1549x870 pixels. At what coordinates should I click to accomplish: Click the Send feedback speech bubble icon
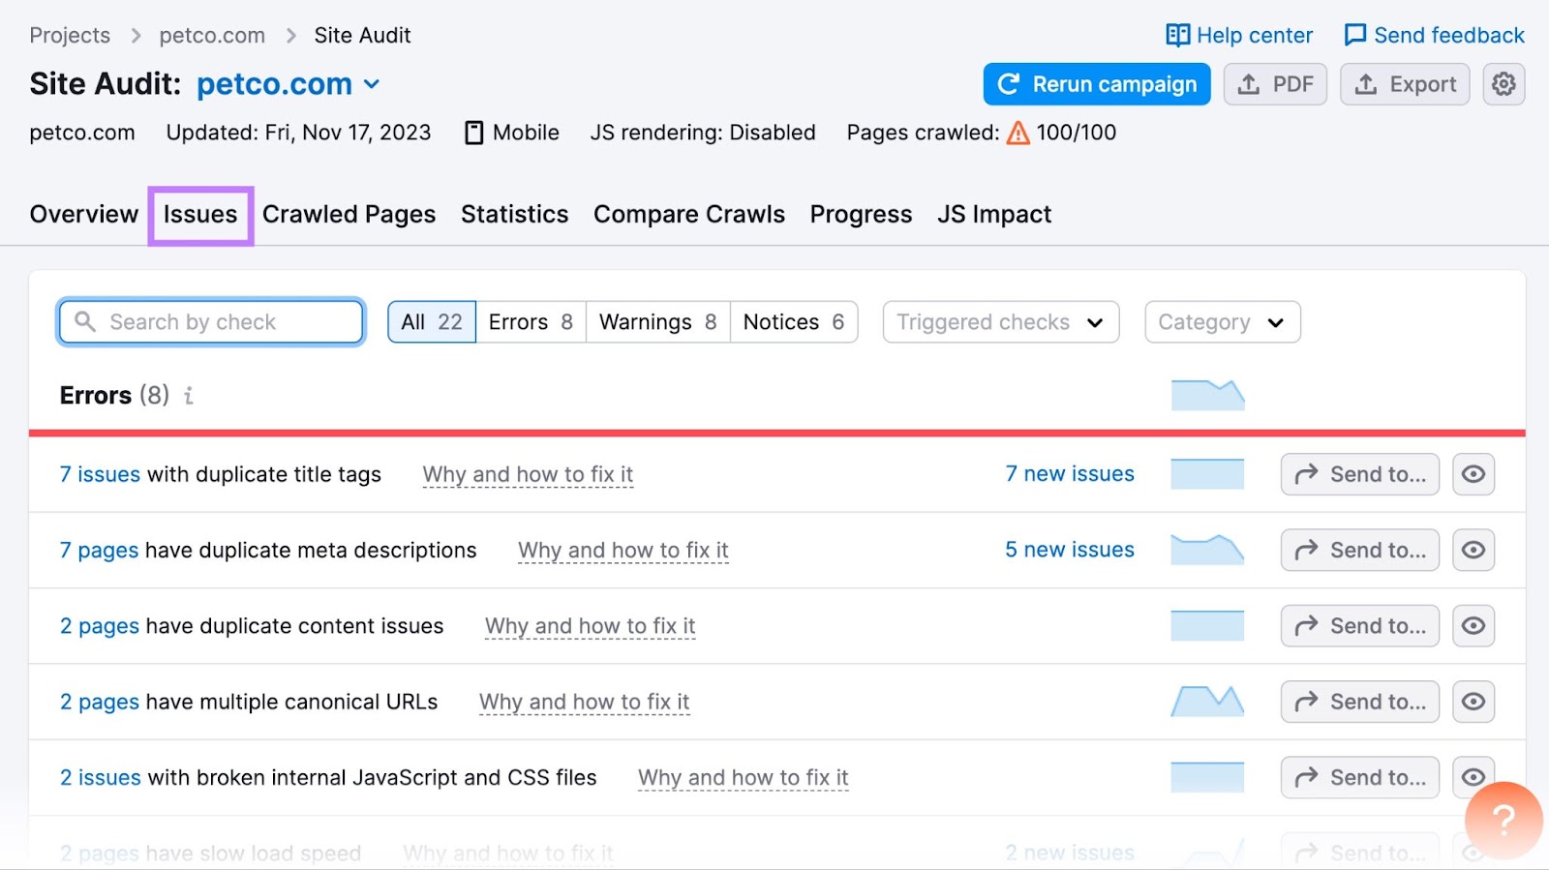pyautogui.click(x=1354, y=36)
